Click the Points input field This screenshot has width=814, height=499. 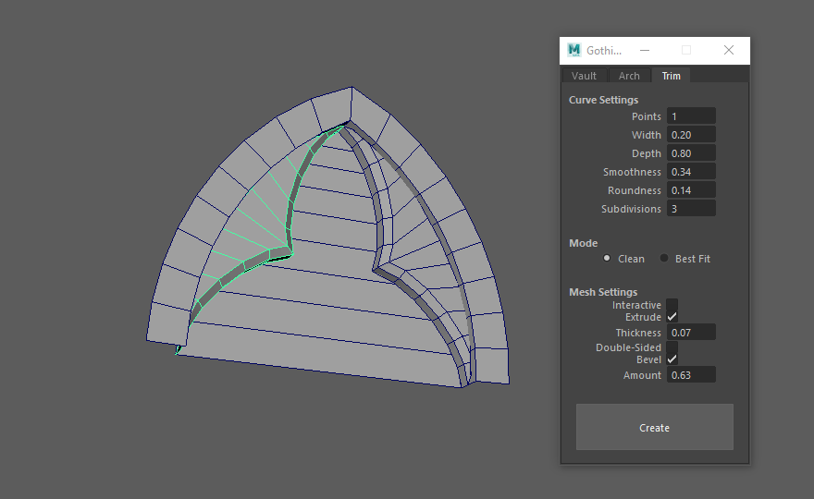691,116
